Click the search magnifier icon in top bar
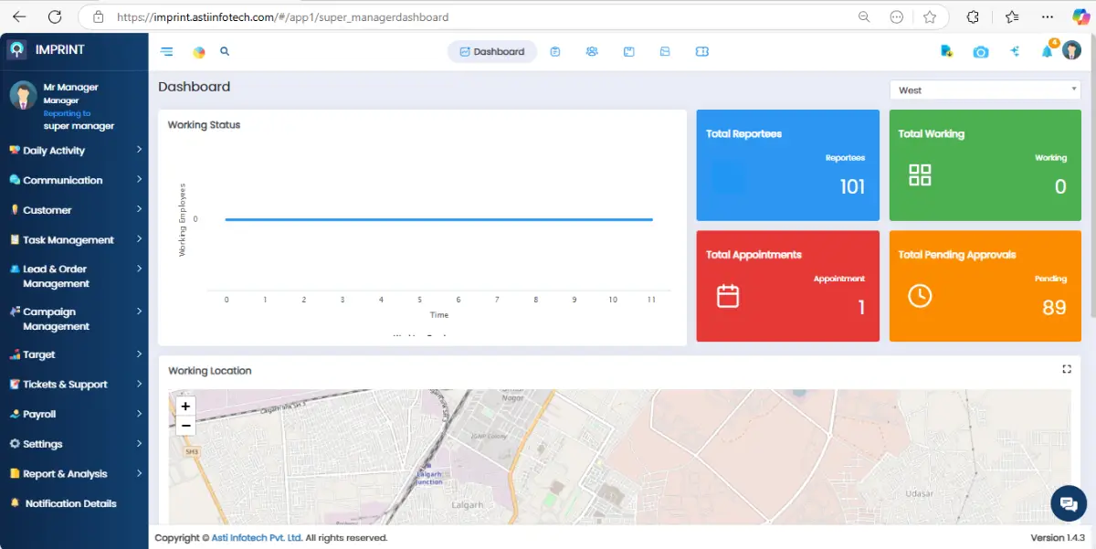This screenshot has width=1096, height=549. tap(225, 52)
